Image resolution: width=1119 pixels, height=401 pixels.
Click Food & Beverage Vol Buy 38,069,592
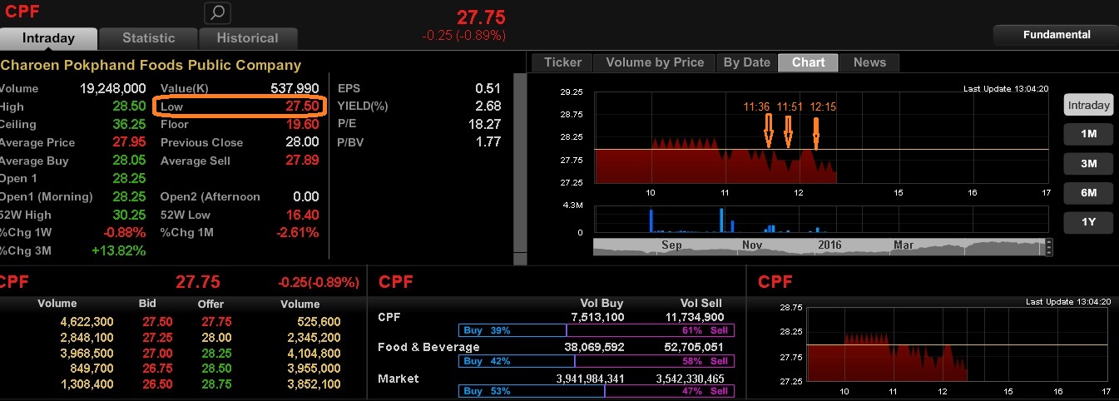[594, 348]
